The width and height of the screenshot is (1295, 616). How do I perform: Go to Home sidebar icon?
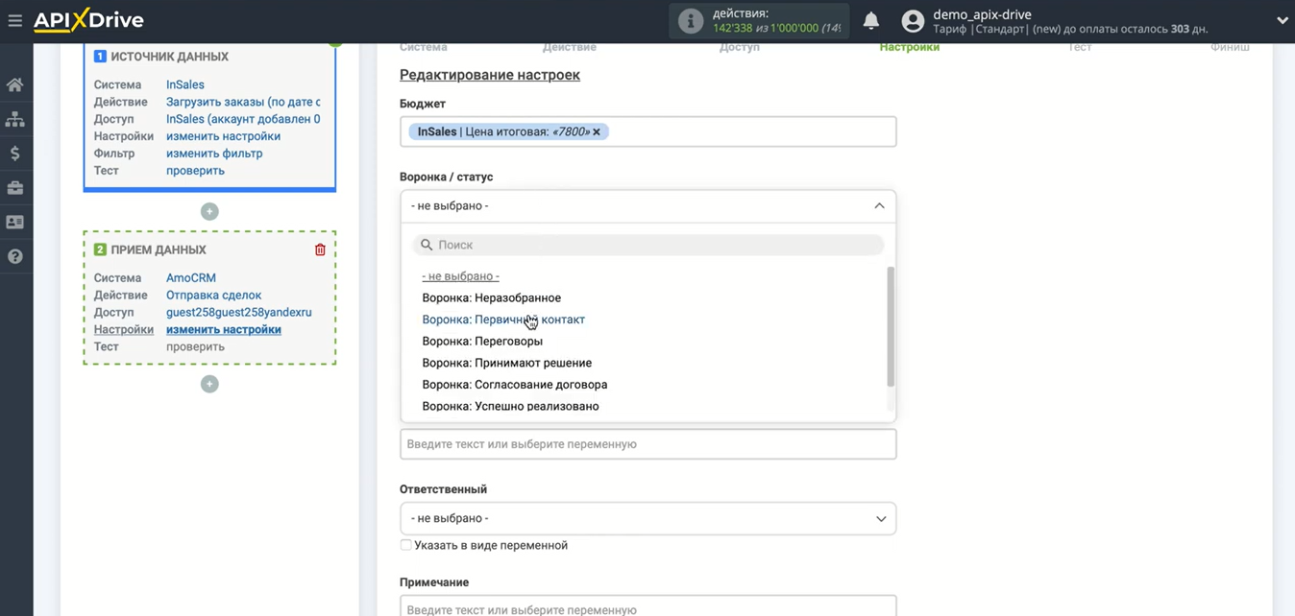point(15,85)
